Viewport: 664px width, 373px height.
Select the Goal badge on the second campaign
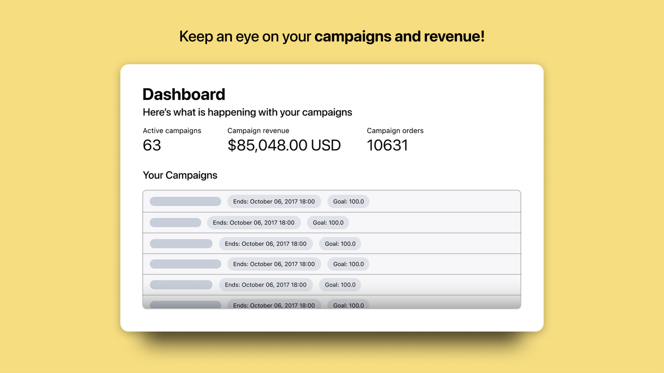pyautogui.click(x=327, y=222)
